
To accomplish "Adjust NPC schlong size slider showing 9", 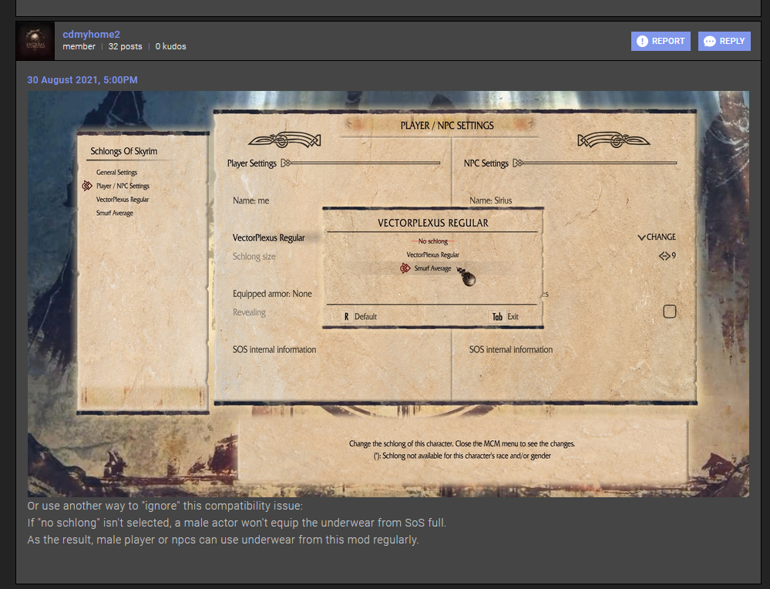I will (667, 256).
